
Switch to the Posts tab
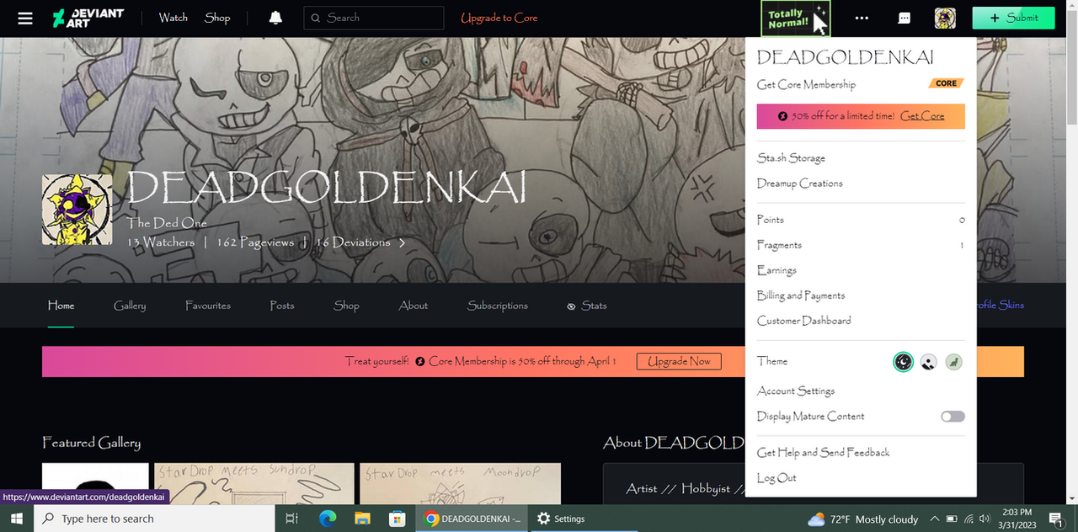point(282,306)
